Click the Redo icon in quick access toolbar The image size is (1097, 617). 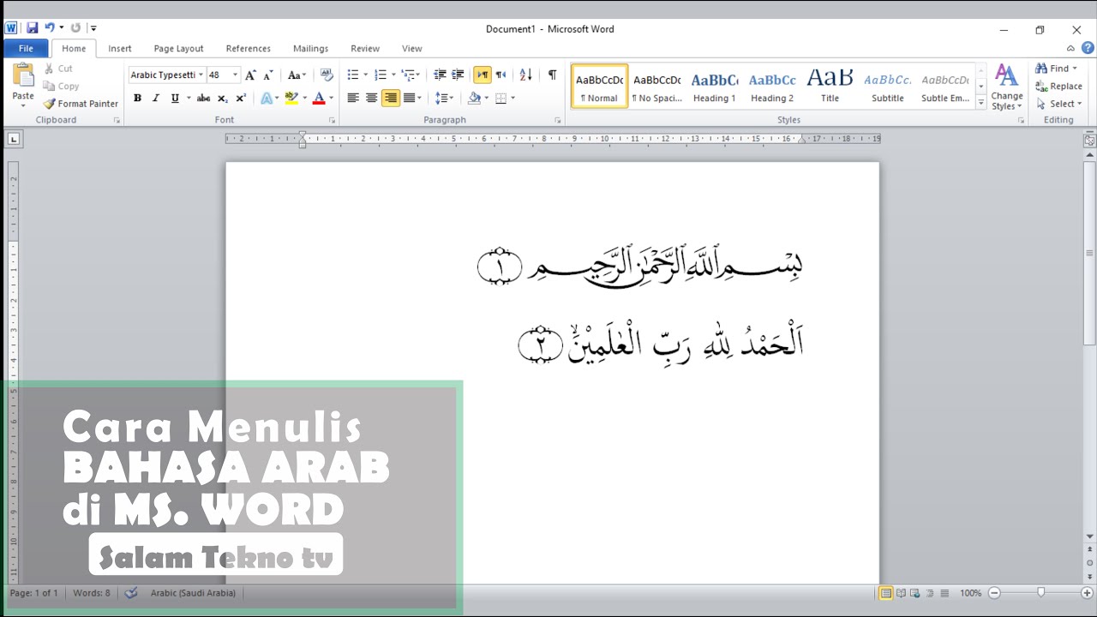pos(75,28)
